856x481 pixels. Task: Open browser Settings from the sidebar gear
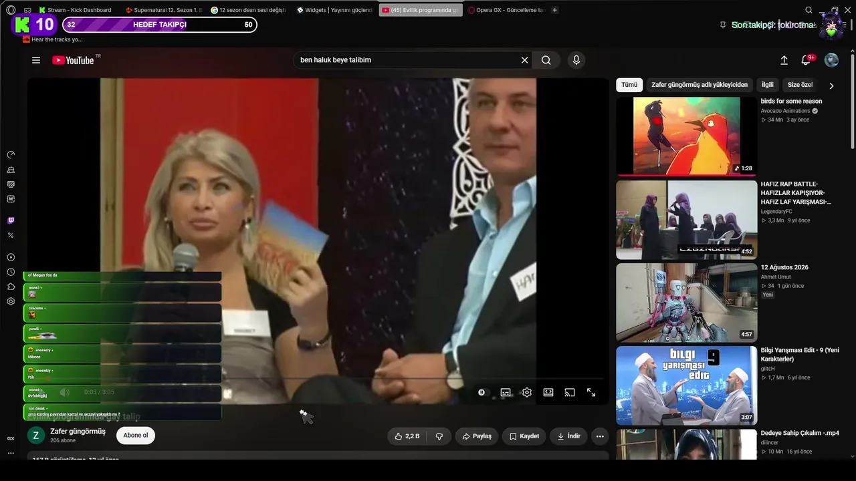11,301
